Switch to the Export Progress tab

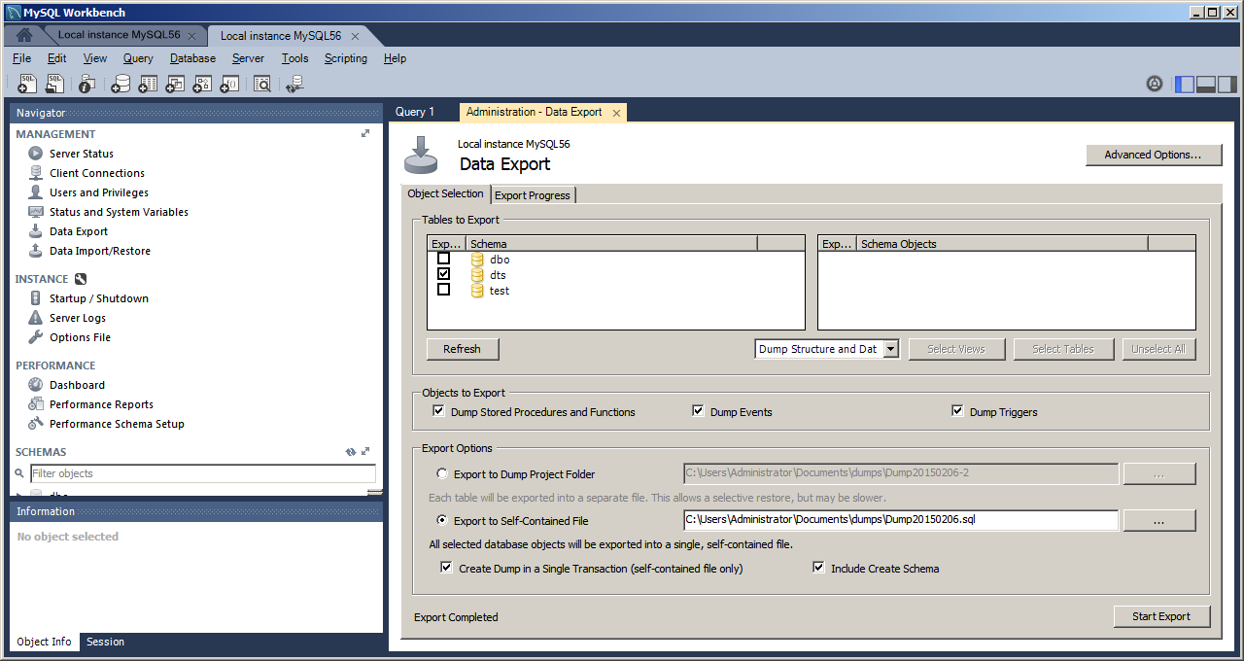[533, 194]
